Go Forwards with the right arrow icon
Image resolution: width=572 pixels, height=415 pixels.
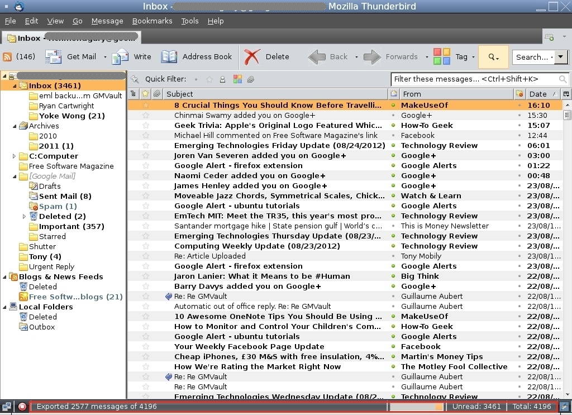[x=372, y=57]
